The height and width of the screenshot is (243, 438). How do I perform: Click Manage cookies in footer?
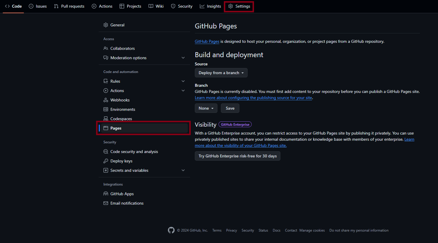tap(312, 230)
